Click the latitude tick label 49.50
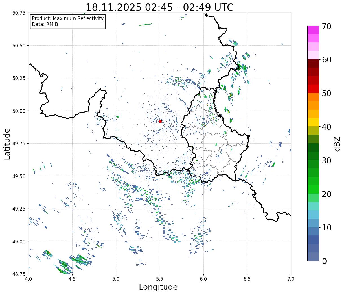Image resolution: width=344 pixels, height=294 pixels. pyautogui.click(x=19, y=176)
